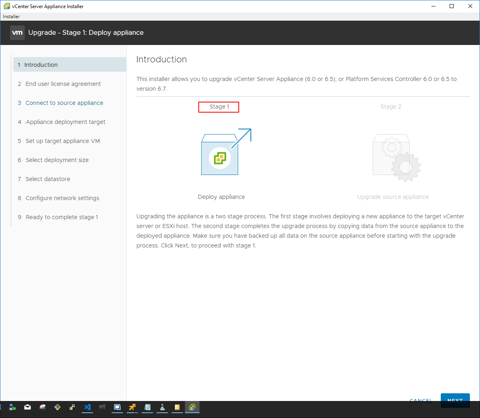The width and height of the screenshot is (480, 418).
Task: Switch to the blue screen taskbar app
Action: [117, 407]
